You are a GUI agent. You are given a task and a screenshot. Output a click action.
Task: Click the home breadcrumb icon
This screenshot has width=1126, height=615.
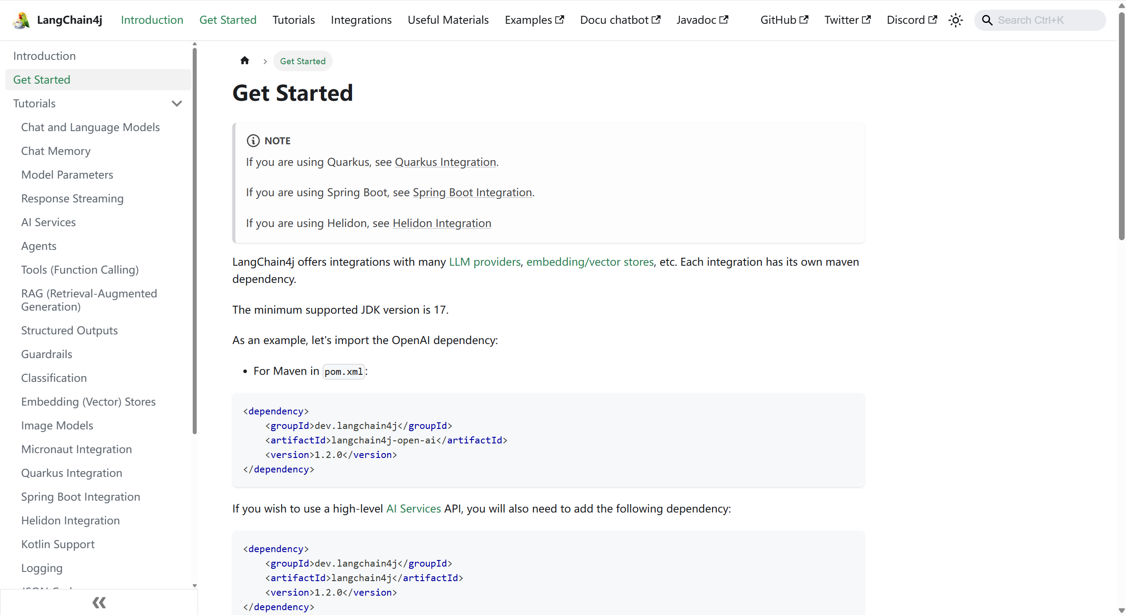coord(245,61)
